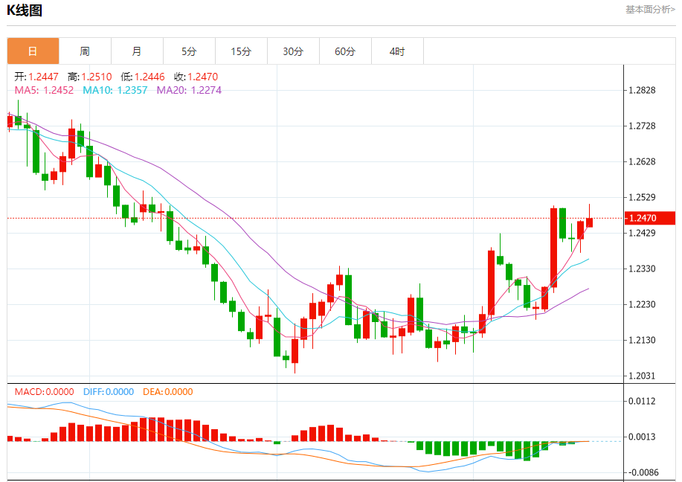The height and width of the screenshot is (482, 682).
Task: Click the MA20: 1.2274 legend
Action: pyautogui.click(x=189, y=90)
